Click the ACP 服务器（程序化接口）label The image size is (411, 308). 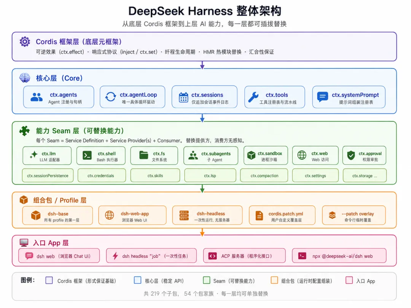(x=247, y=256)
